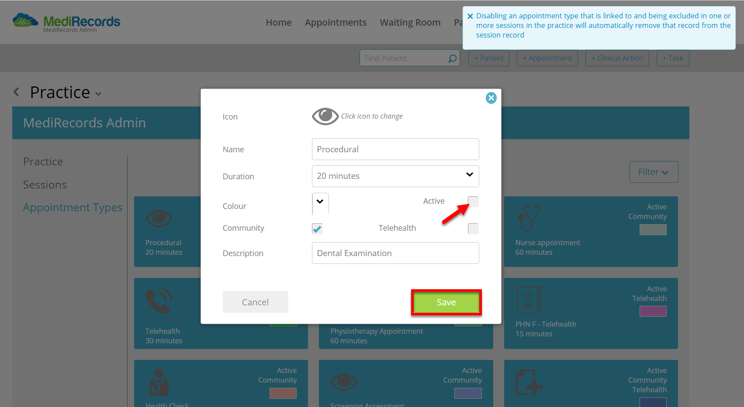The width and height of the screenshot is (744, 407).
Task: Open the Waiting Room menu
Action: (410, 22)
